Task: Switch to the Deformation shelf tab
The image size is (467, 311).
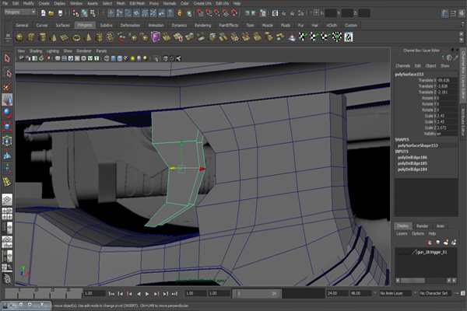Action: point(130,26)
